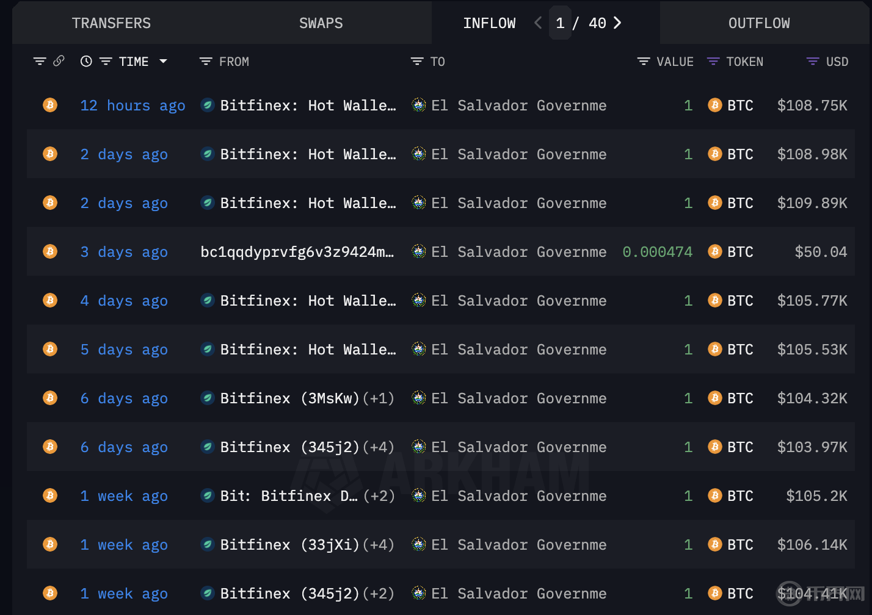
Task: Switch to the TRANSFERS tab
Action: pos(111,23)
